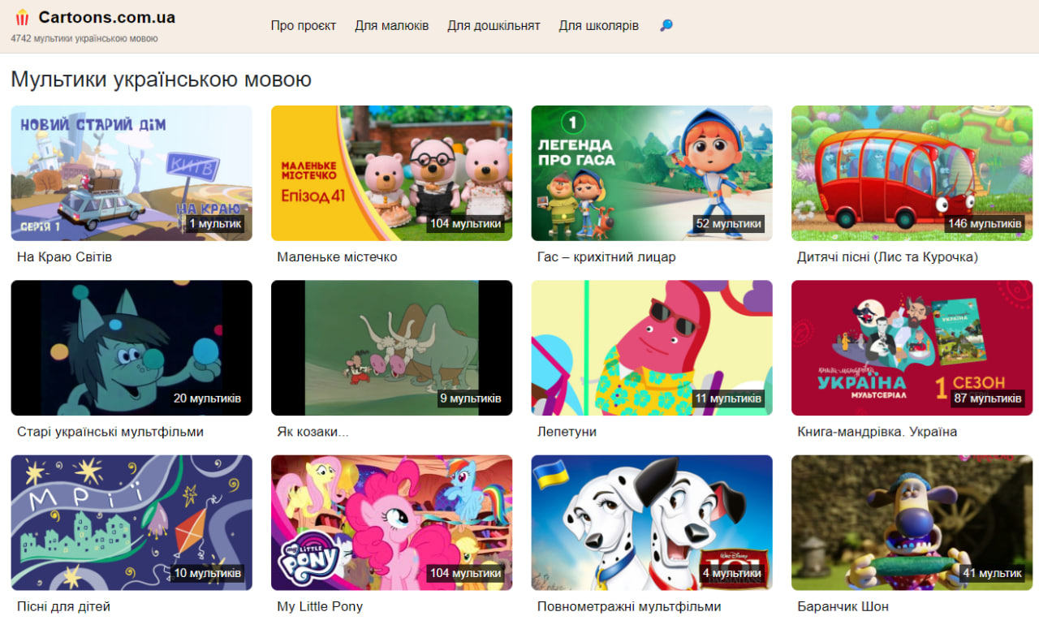Viewport: 1039px width, 629px height.
Task: Click the Мультики українською мовою heading
Action: point(161,80)
